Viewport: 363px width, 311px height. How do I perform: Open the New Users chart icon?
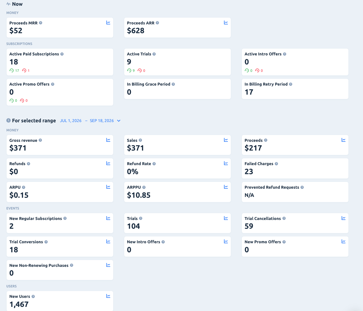click(108, 296)
